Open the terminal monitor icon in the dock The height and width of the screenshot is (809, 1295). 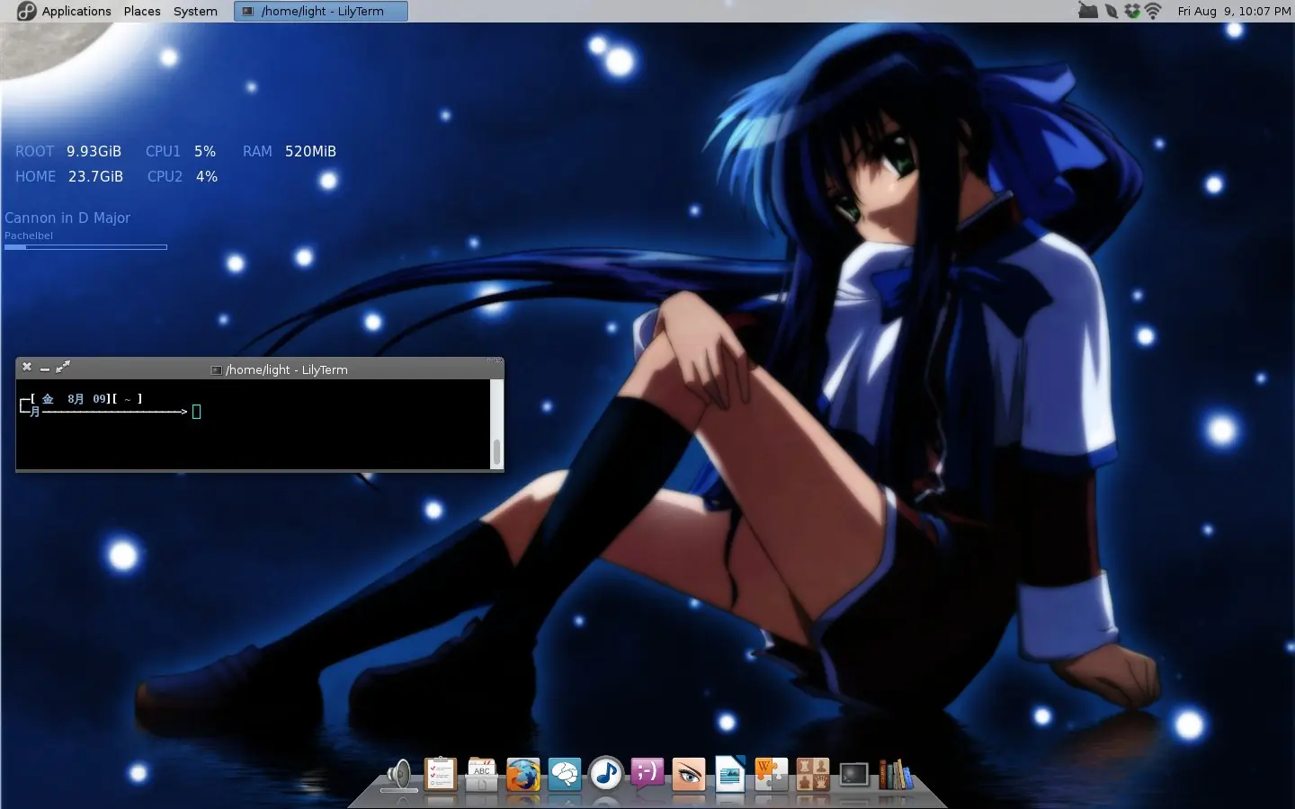tap(854, 774)
